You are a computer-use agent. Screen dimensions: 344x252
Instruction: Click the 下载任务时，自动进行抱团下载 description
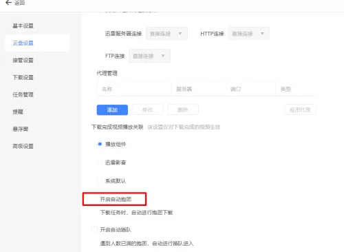(136, 213)
